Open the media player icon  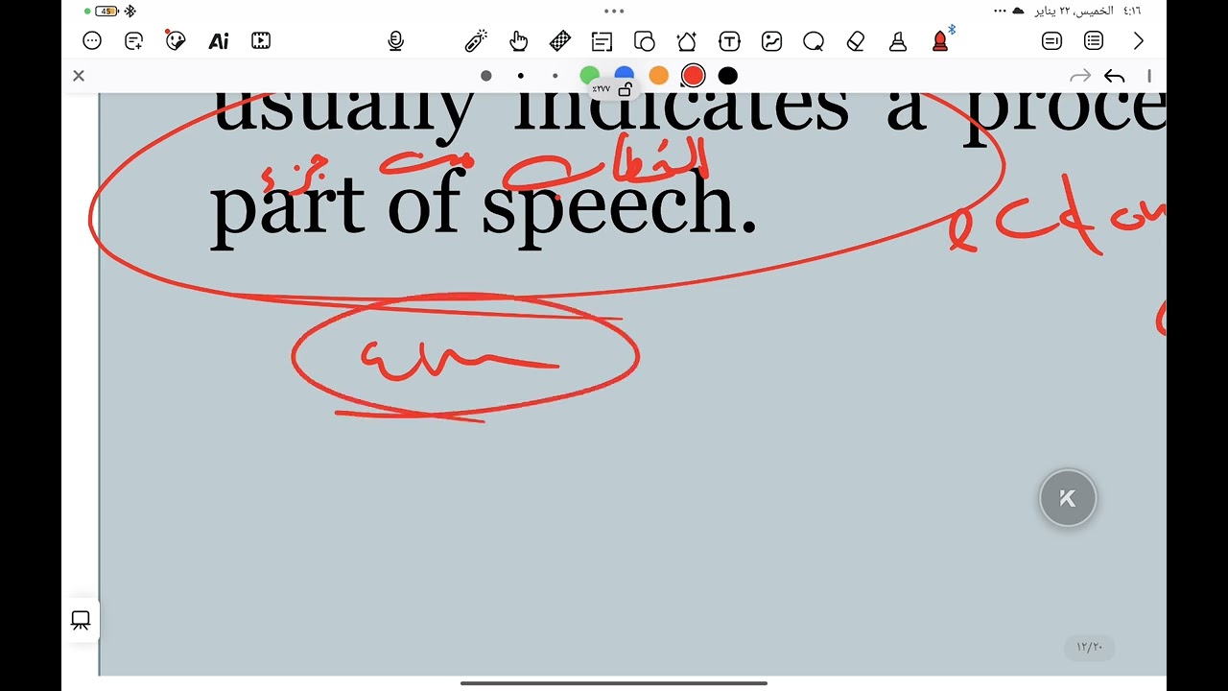click(x=261, y=41)
